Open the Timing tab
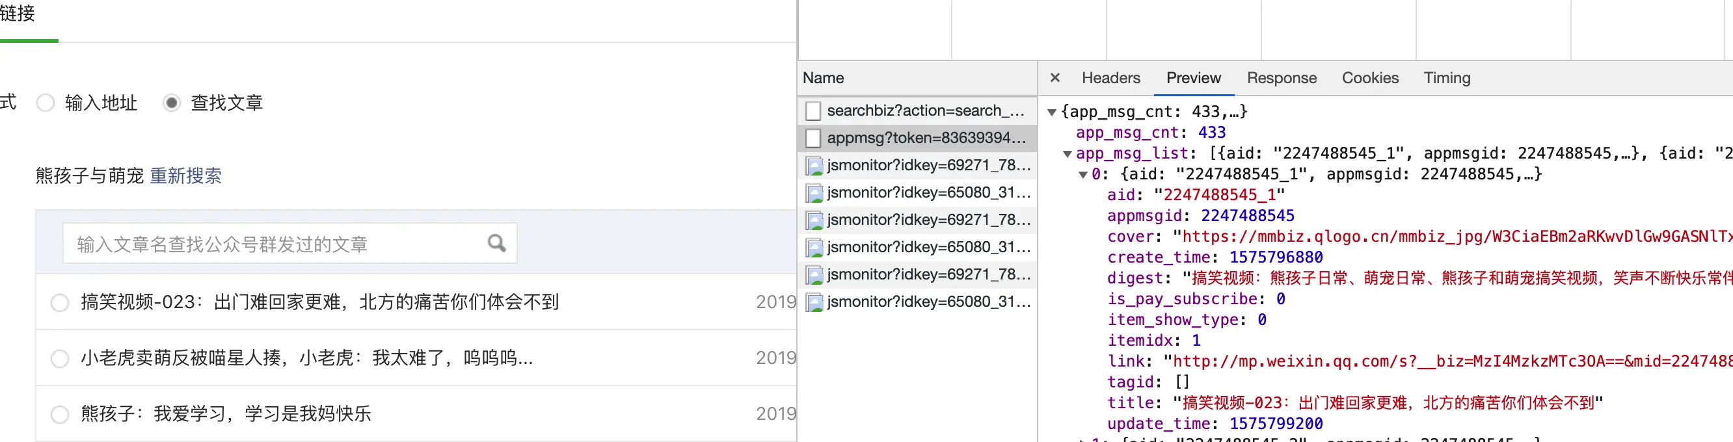1733x442 pixels. (x=1446, y=78)
